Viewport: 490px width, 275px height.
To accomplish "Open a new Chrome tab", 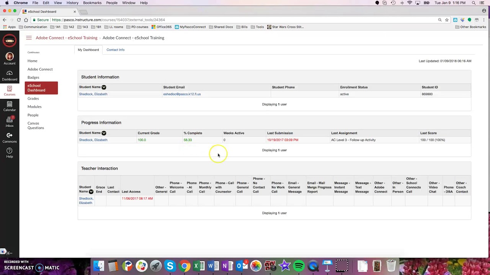I will (83, 12).
